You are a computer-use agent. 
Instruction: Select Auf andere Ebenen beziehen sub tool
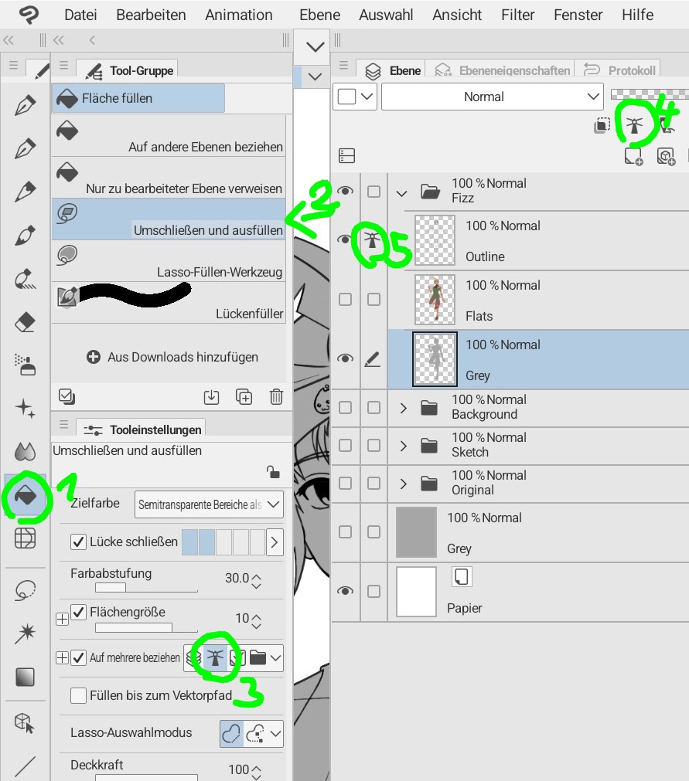click(169, 136)
